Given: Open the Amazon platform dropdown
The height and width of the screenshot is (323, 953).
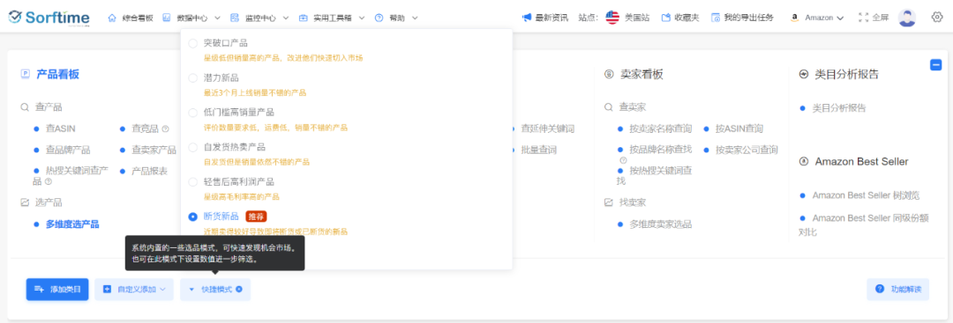Looking at the screenshot, I should click(817, 18).
